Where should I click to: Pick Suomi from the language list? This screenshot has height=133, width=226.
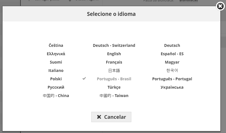pos(56,62)
